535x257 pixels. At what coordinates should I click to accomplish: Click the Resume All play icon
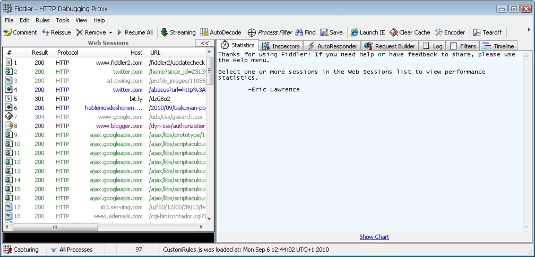[119, 32]
